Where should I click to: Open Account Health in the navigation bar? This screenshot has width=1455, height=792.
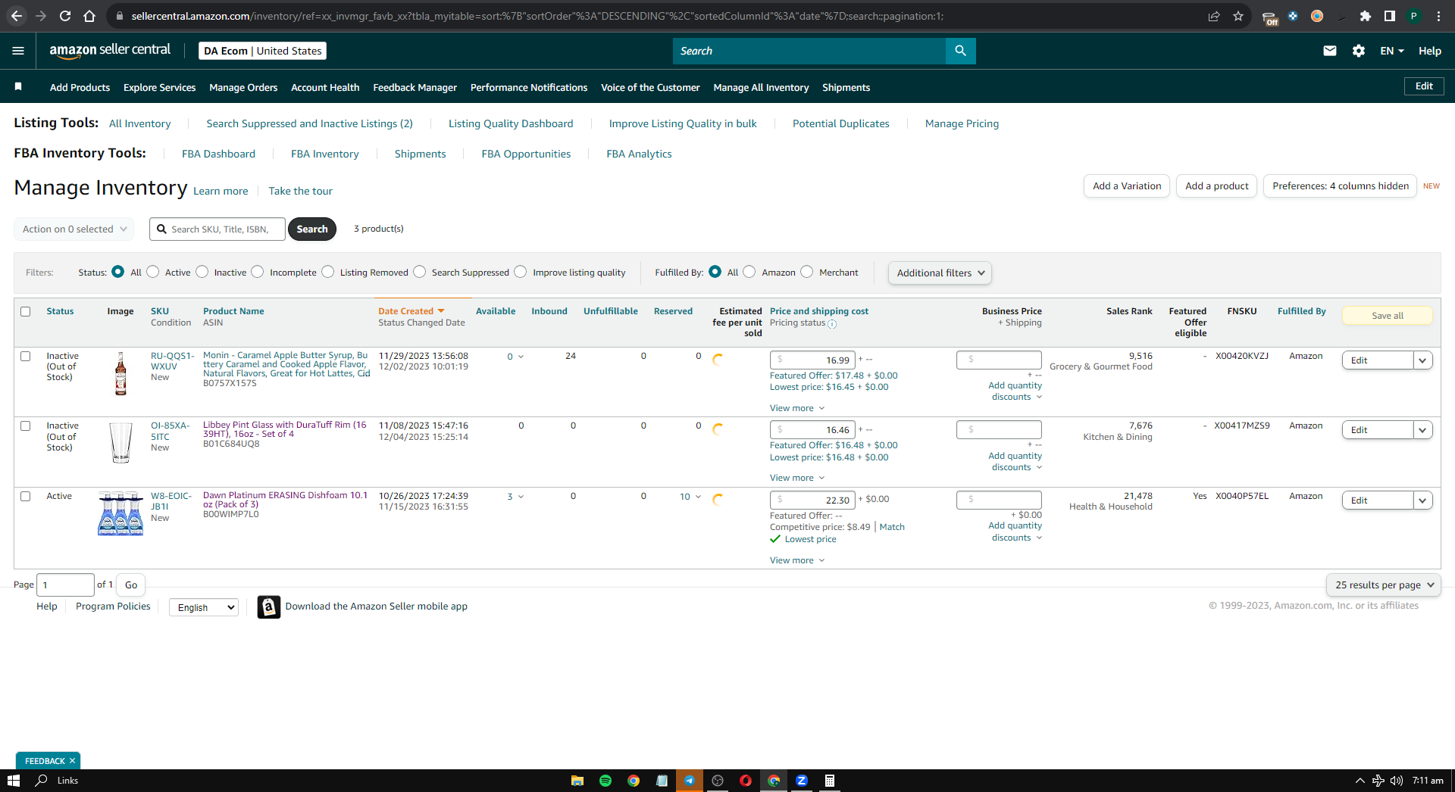325,87
